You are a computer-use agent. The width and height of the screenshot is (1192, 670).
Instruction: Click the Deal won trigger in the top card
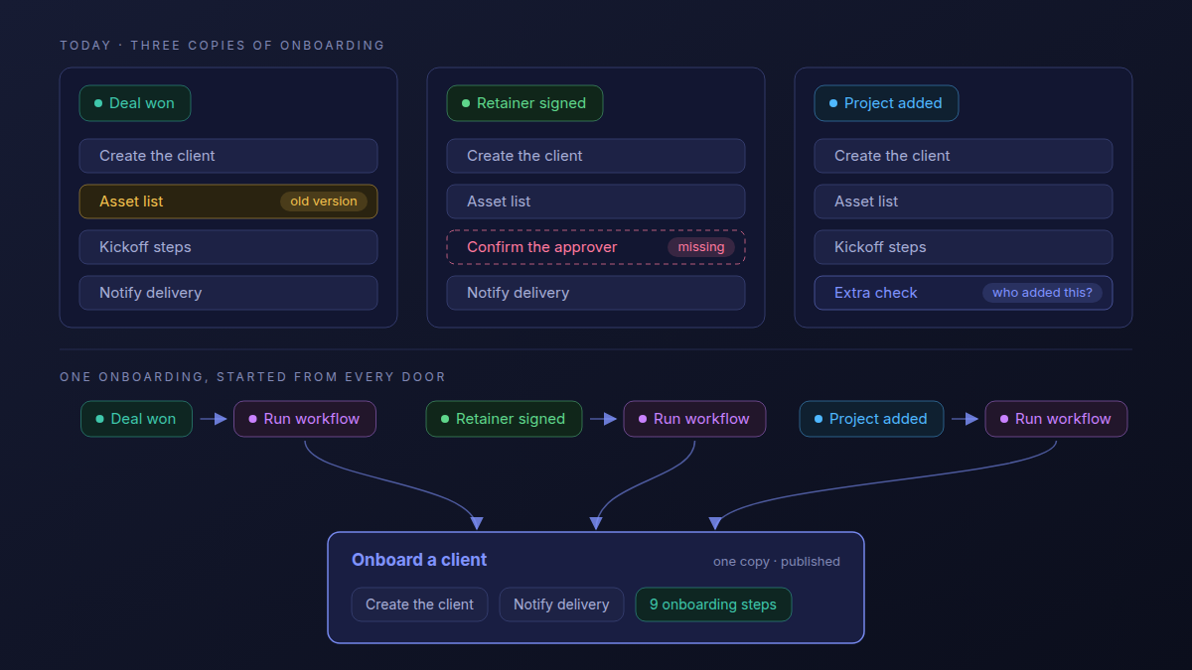tap(135, 103)
